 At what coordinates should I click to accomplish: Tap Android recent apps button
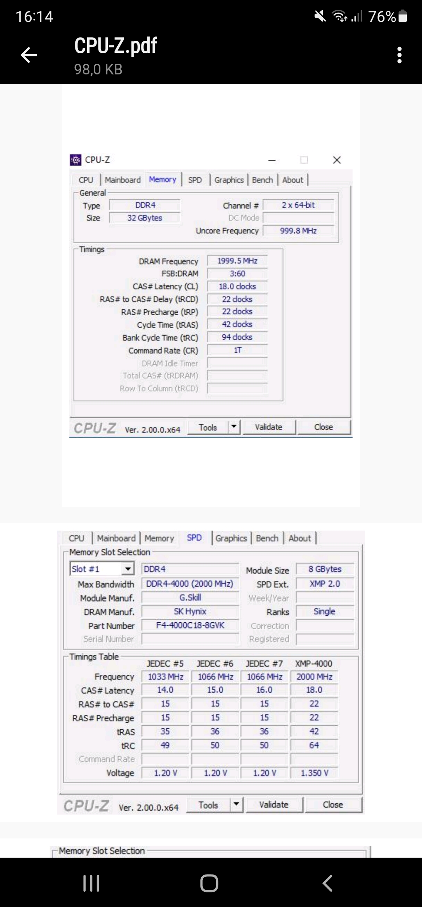[x=91, y=883]
